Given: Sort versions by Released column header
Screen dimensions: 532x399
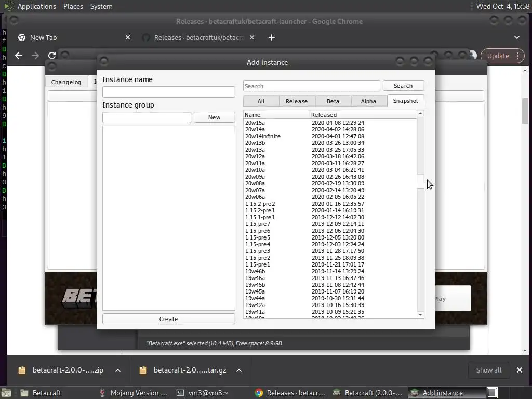Looking at the screenshot, I should click(x=363, y=115).
